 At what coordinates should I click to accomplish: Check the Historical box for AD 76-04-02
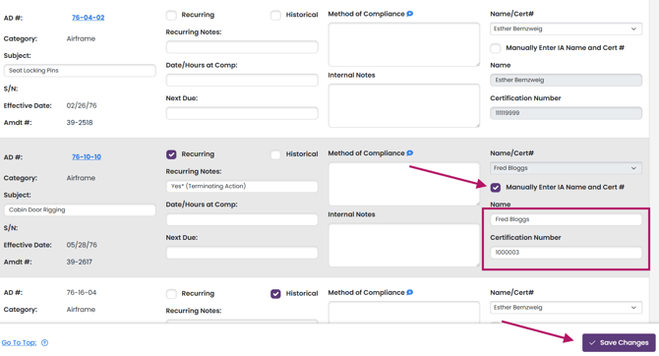click(x=275, y=15)
